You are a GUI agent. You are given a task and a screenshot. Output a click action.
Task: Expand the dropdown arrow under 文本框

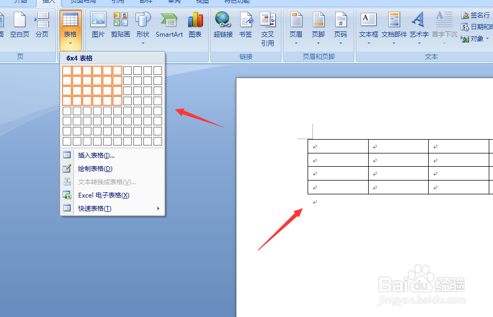[x=369, y=44]
